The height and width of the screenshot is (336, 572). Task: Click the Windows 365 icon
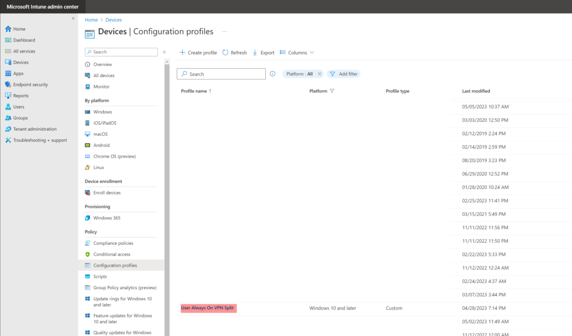click(x=88, y=218)
